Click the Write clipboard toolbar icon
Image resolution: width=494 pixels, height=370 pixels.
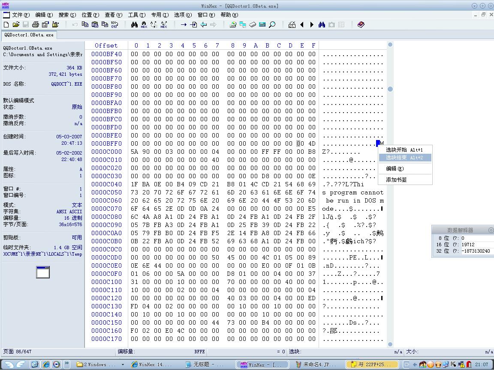click(105, 24)
